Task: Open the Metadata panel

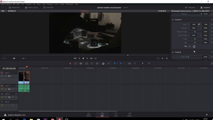Action: pyautogui.click(x=190, y=8)
